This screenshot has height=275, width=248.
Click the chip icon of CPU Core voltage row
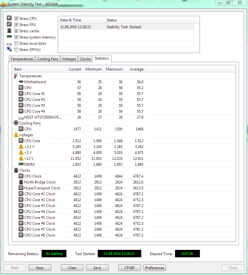coord(21,141)
